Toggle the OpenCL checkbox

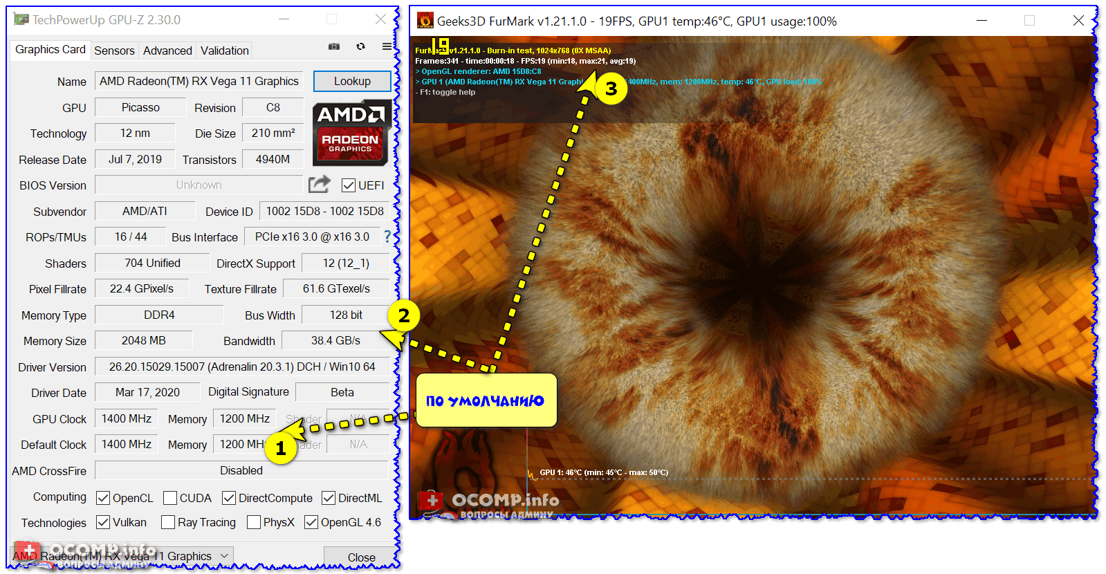[x=103, y=498]
